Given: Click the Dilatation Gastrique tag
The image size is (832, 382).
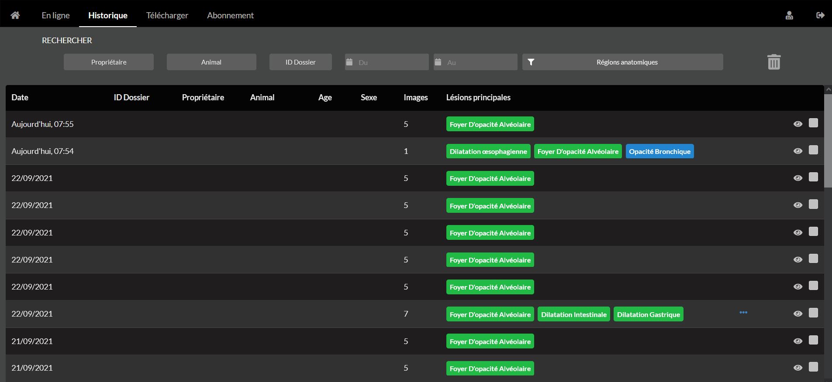Looking at the screenshot, I should pyautogui.click(x=649, y=314).
